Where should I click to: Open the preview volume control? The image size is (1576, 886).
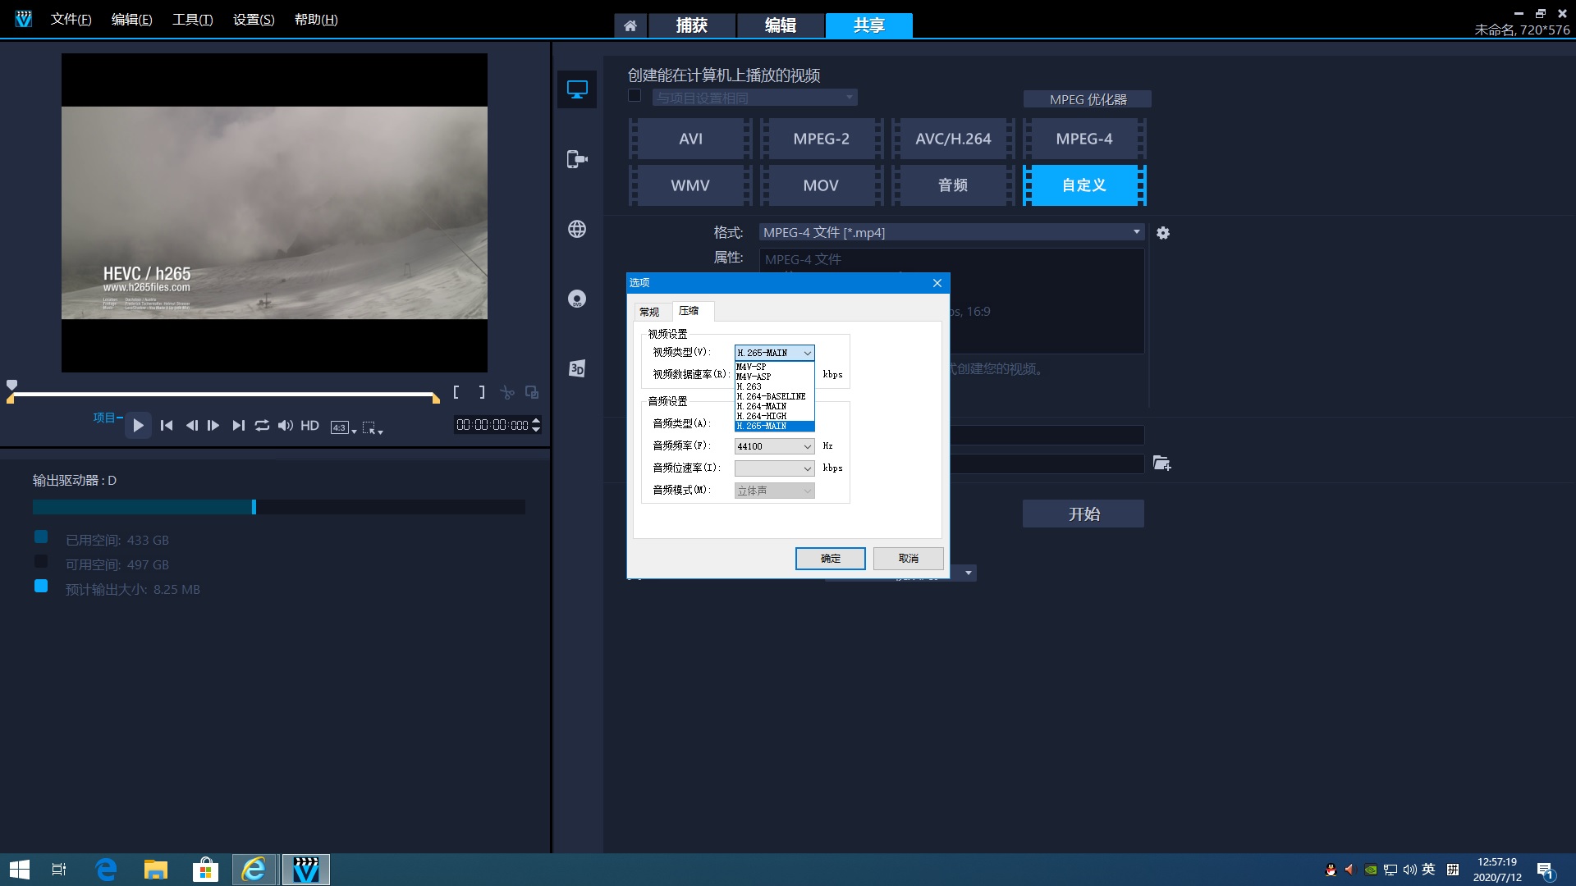coord(285,425)
